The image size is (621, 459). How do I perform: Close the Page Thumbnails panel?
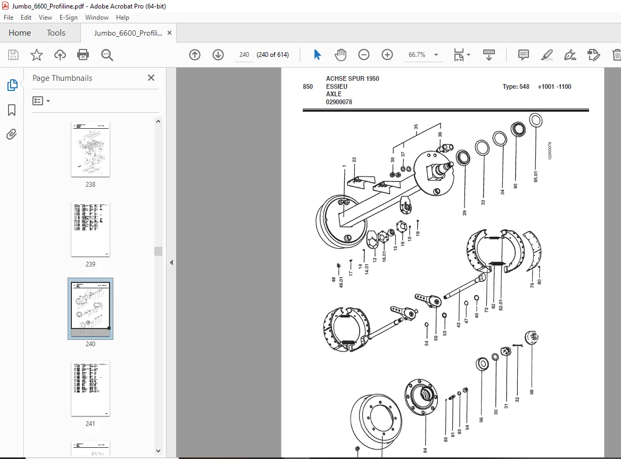point(151,78)
